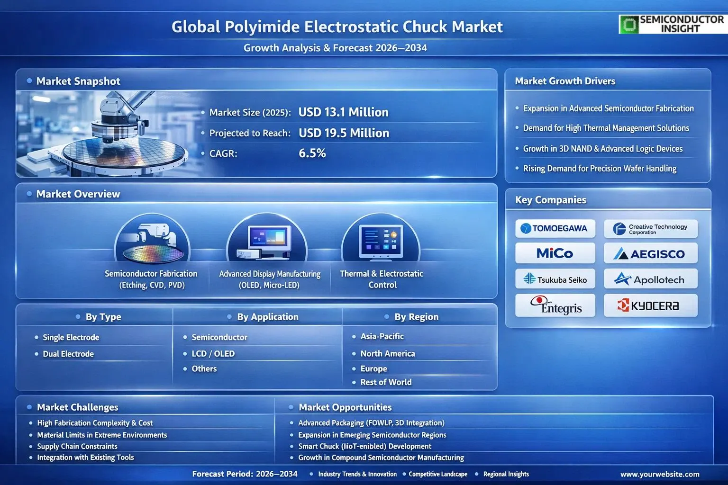Viewport: 728px width, 485px height.
Task: Click Growth in 3D NAND & Advanced Logic Devices
Action: pyautogui.click(x=603, y=149)
